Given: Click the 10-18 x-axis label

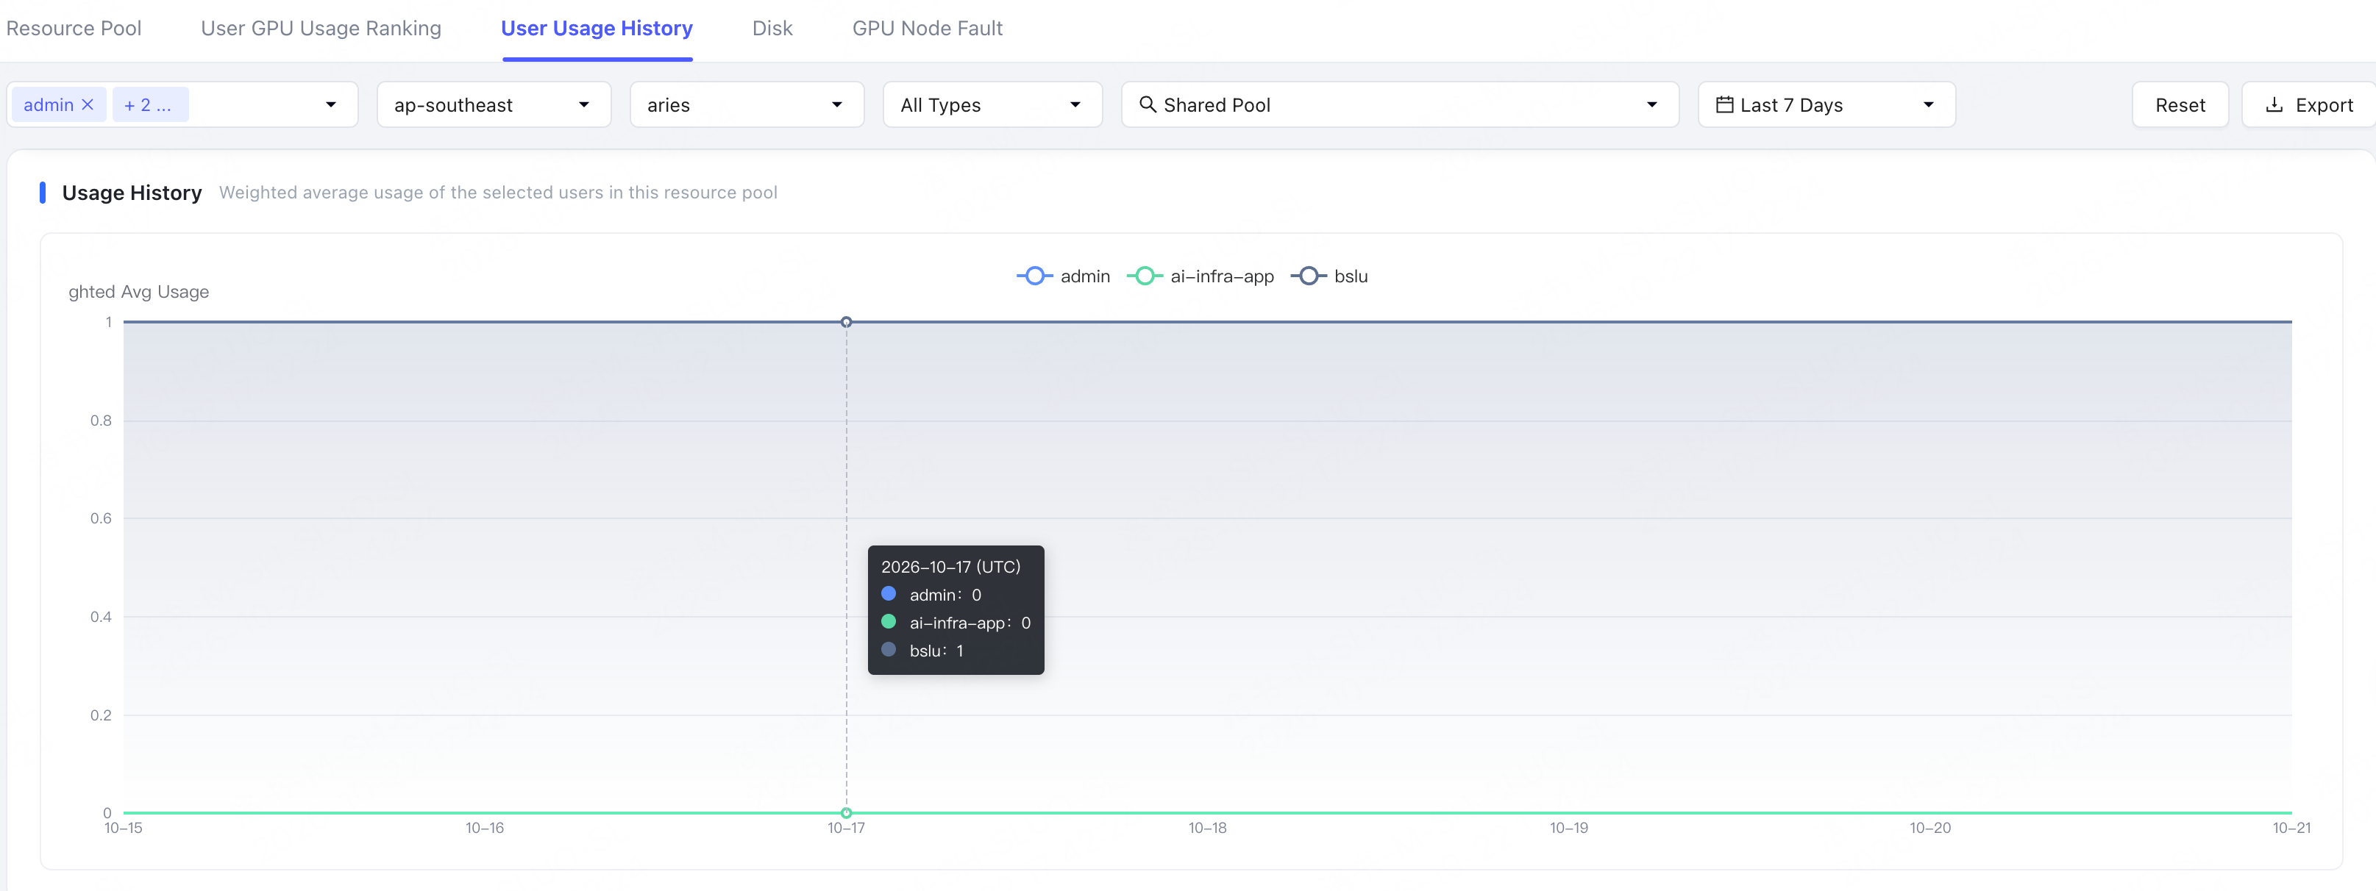Looking at the screenshot, I should click(x=1207, y=829).
